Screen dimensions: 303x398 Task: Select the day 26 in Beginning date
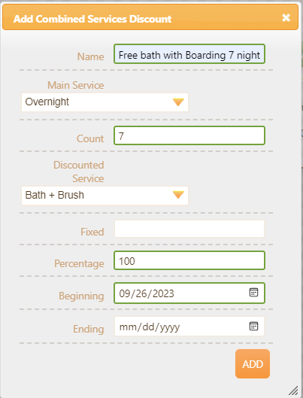point(141,293)
